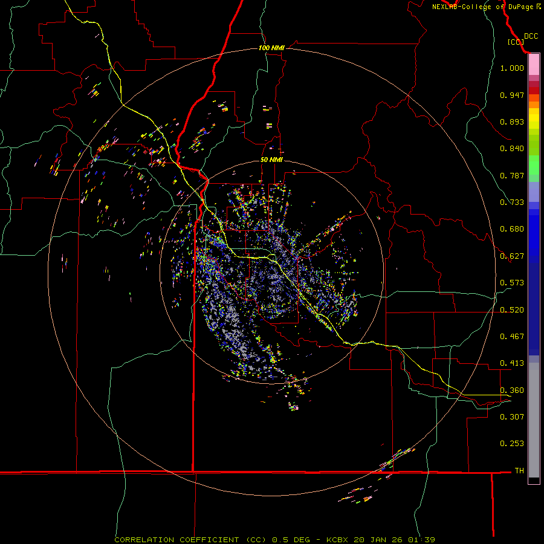Click the NEXLAB-College of DuPage credit text

pos(482,7)
